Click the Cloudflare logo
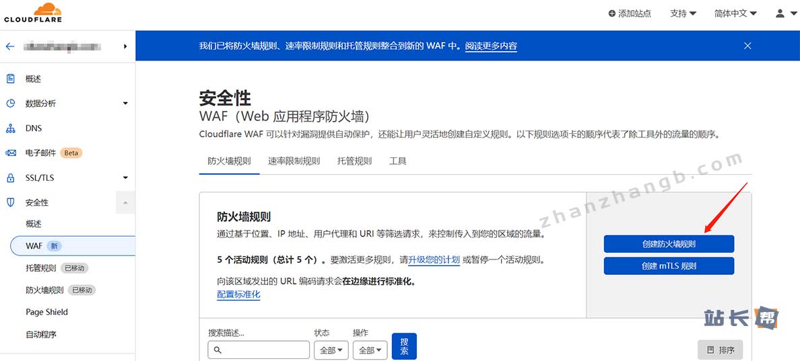800x361 pixels. 32,13
